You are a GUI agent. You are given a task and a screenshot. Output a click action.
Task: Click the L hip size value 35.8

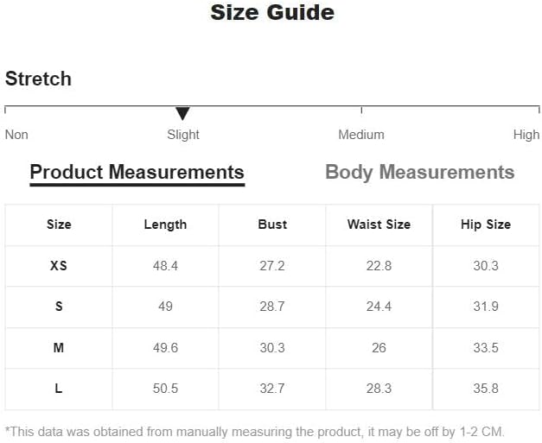coord(486,389)
